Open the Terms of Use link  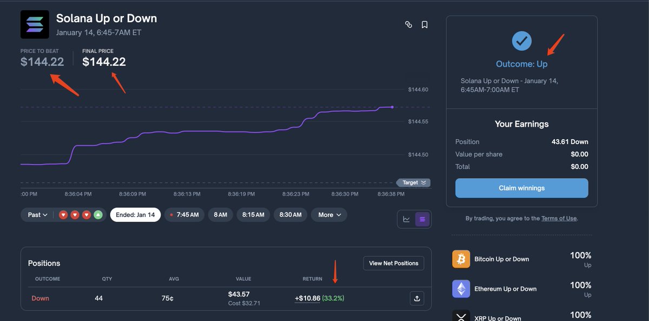(x=559, y=218)
